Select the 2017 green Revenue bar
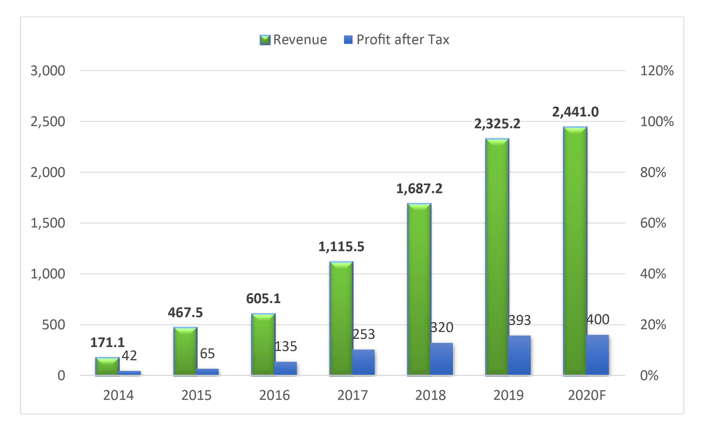Viewport: 702px width, 433px height. pos(340,318)
